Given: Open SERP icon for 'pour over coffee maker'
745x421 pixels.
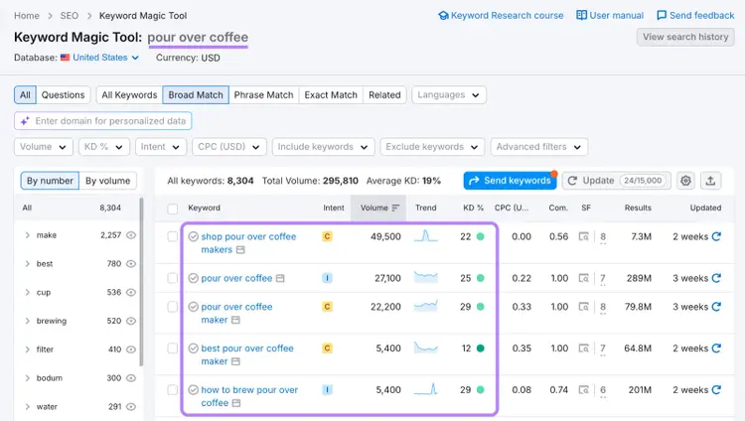Looking at the screenshot, I should (x=583, y=307).
